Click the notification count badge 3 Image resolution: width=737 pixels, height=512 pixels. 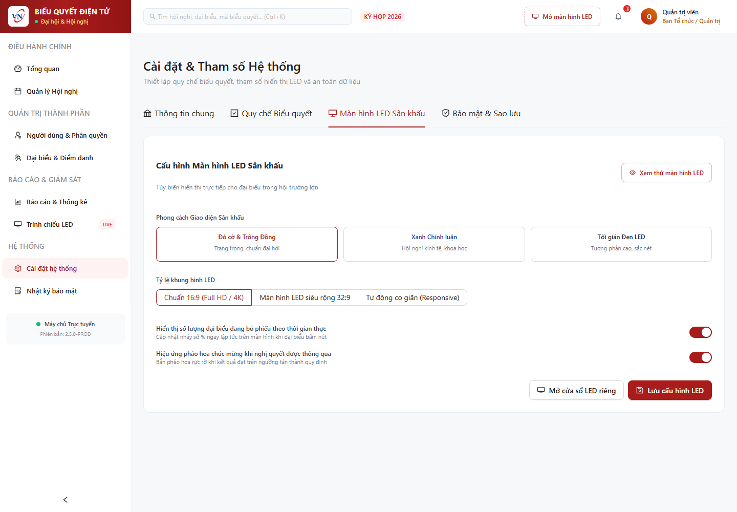[627, 9]
